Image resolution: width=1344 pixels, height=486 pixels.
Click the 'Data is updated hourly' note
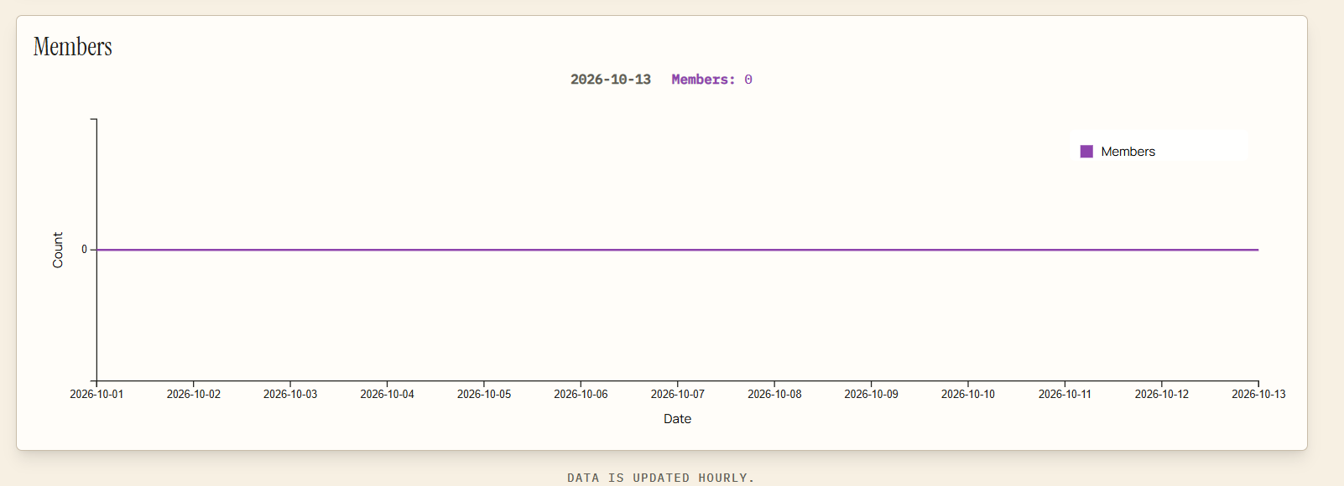tap(661, 478)
